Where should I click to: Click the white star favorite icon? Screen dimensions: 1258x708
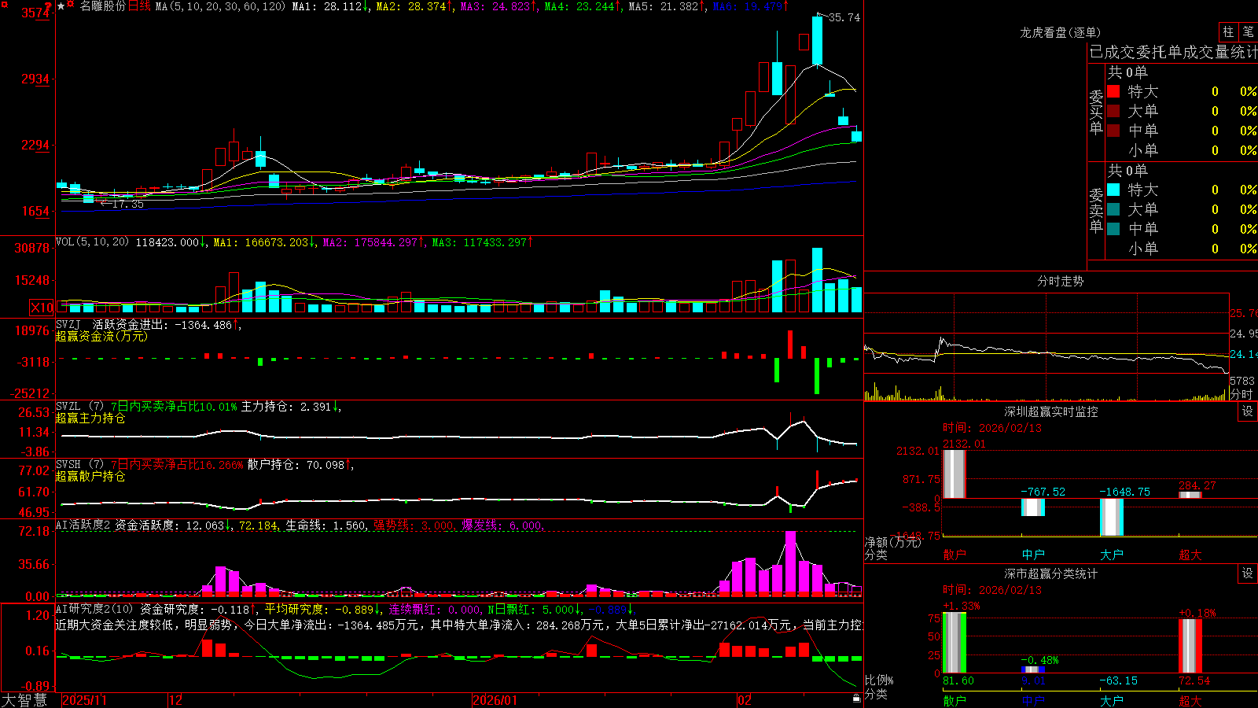[x=61, y=6]
